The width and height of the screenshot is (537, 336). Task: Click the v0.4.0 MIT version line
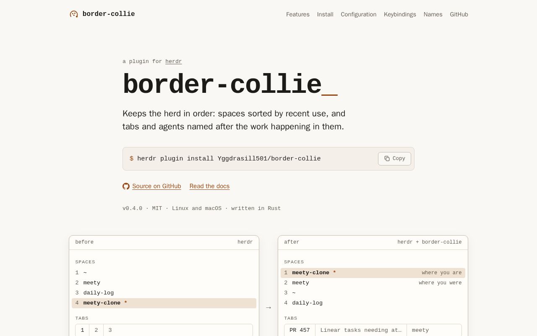coord(202,208)
